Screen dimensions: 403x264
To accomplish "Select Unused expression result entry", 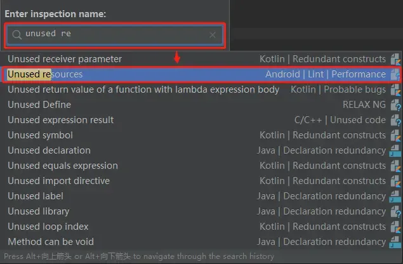I will 61,120.
